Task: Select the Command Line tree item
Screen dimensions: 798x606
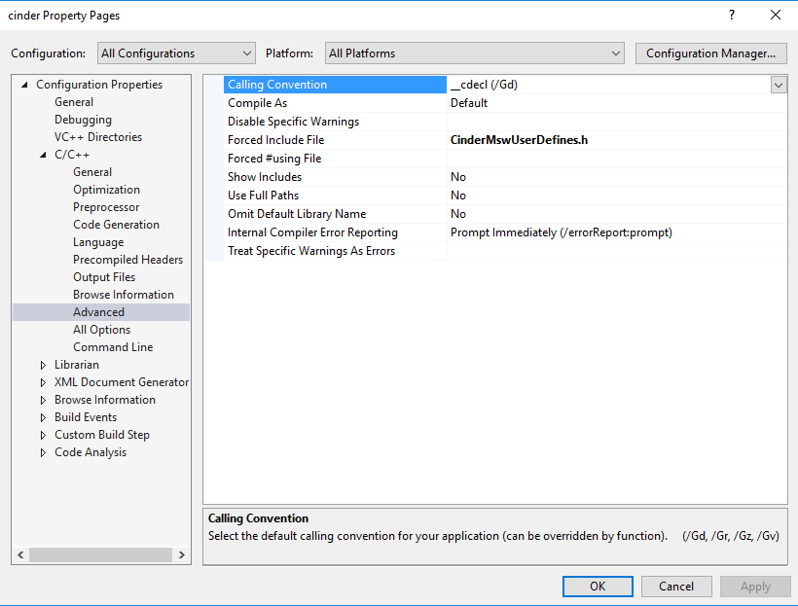Action: click(112, 347)
